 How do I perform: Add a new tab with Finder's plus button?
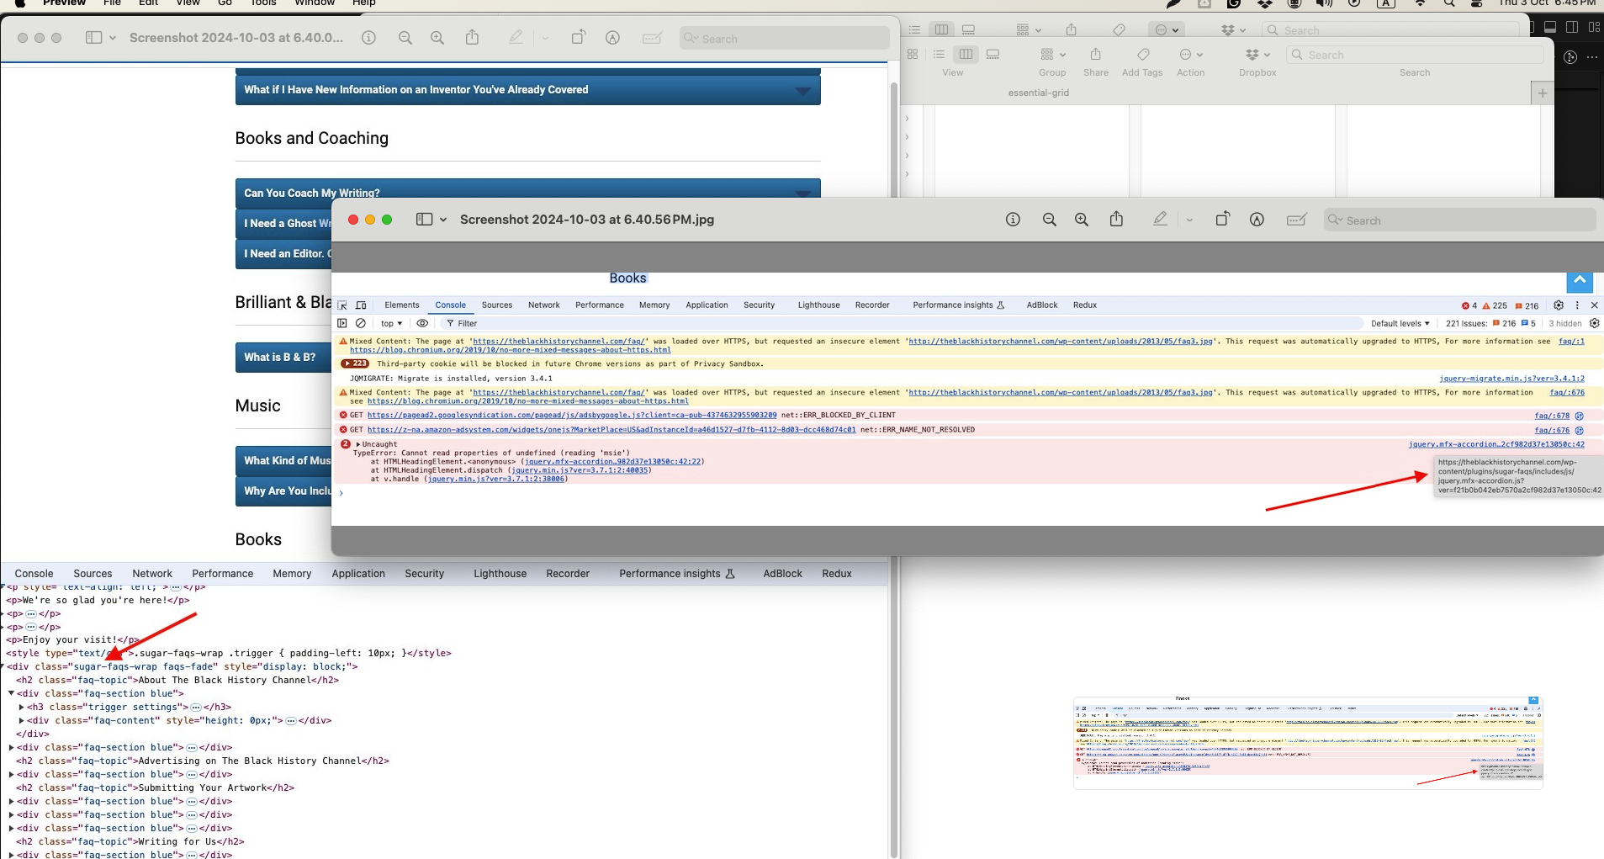[1543, 93]
